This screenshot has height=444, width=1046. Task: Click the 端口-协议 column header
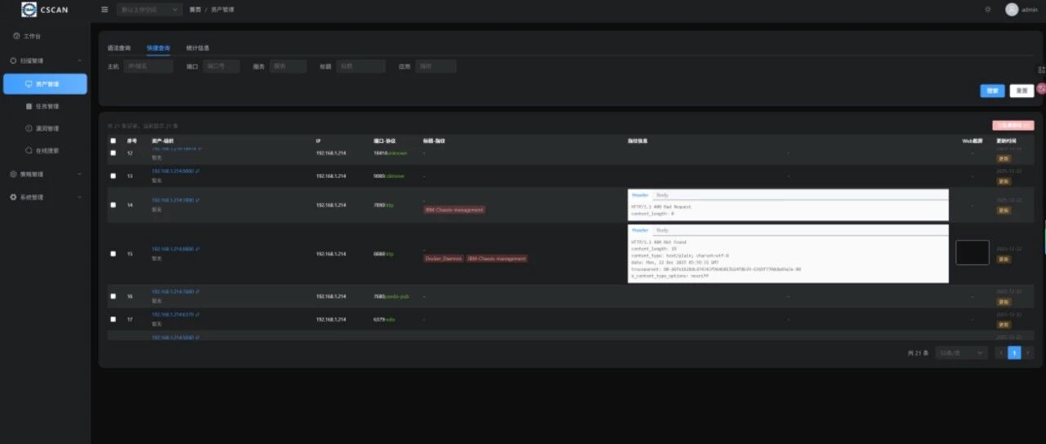[x=384, y=141]
